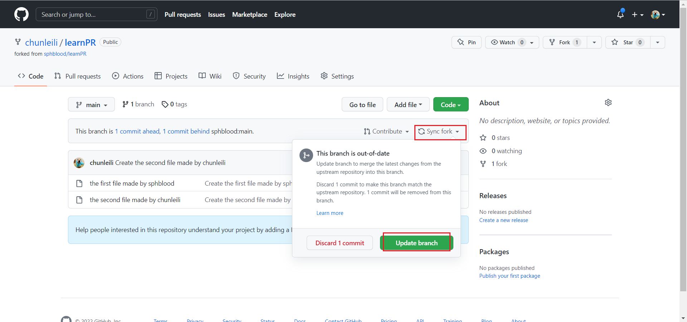
Task: Click the green Update branch button
Action: point(416,243)
